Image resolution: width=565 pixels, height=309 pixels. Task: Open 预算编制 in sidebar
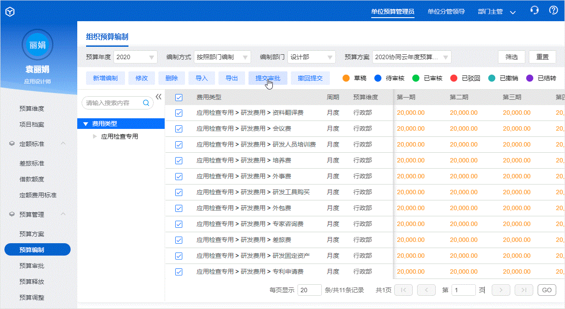pos(38,250)
